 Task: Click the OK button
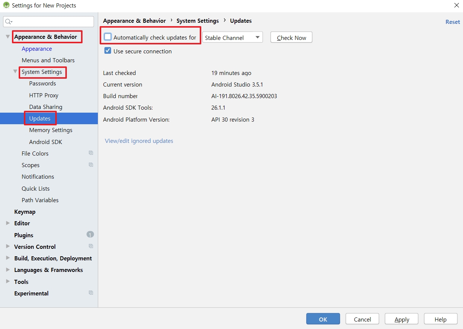coord(323,319)
